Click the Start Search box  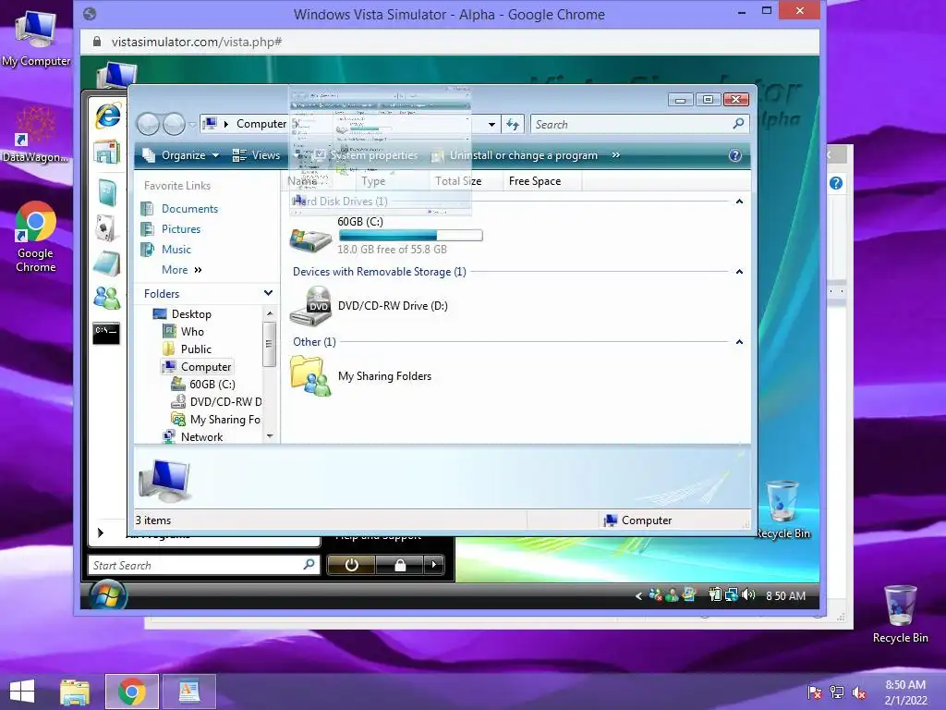pos(204,565)
